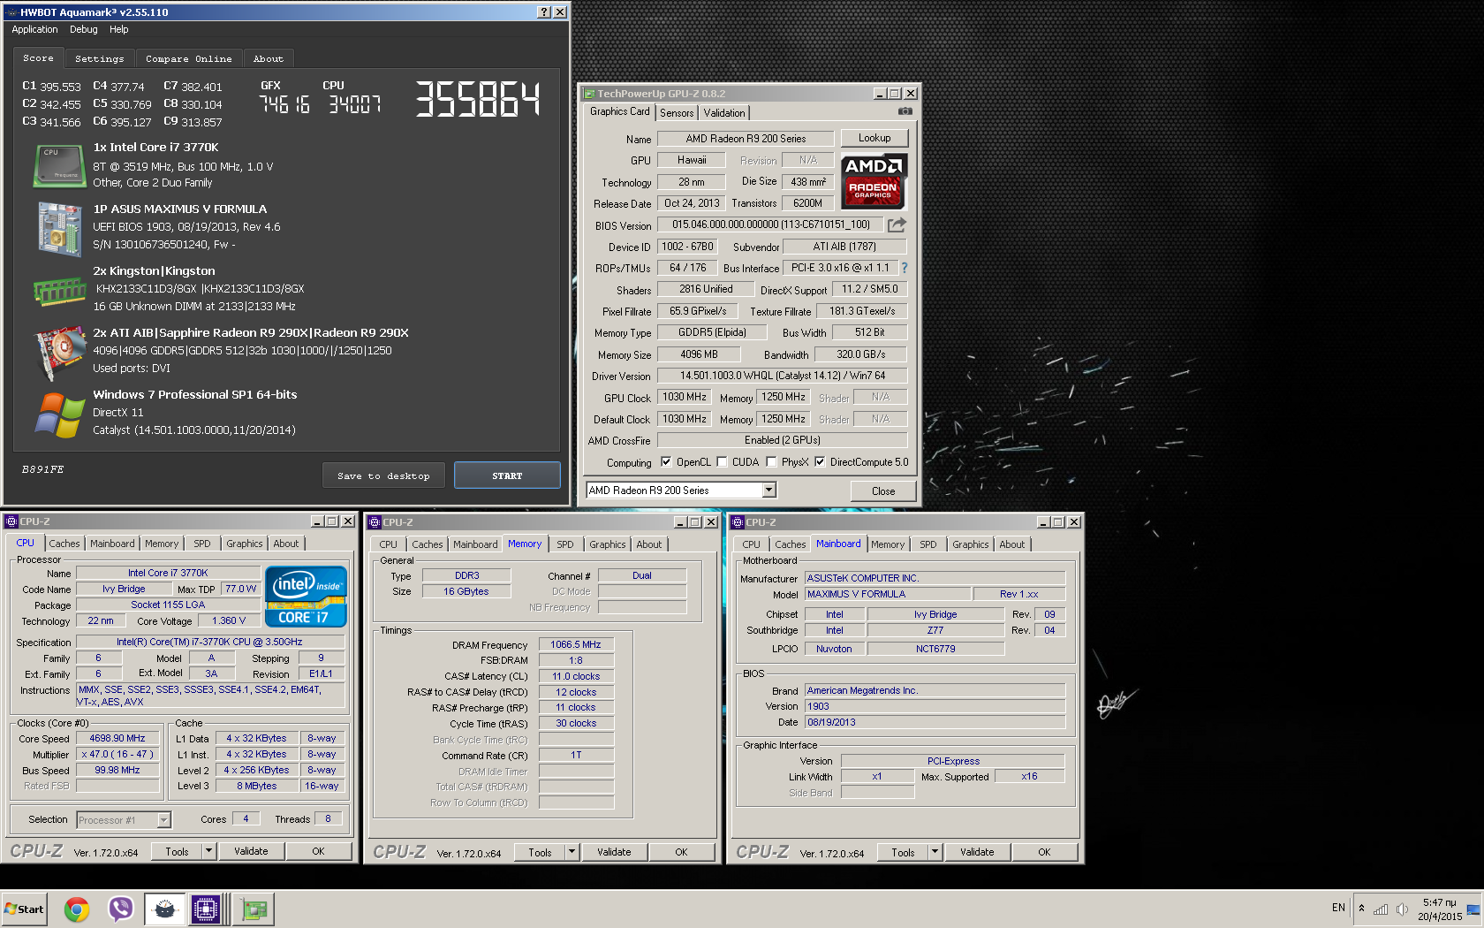Toggle the DirectCompute 5.0 checkbox
This screenshot has height=928, width=1484.
[x=820, y=461]
